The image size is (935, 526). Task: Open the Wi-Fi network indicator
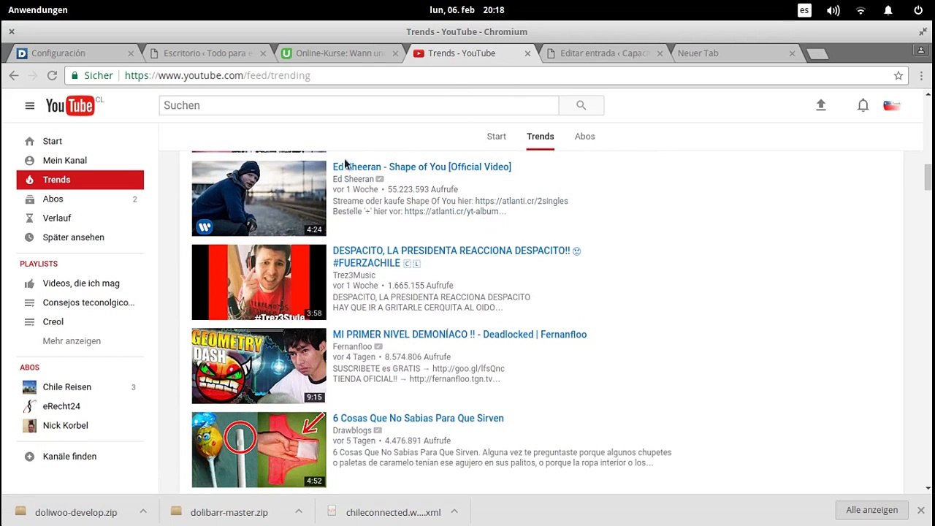[x=860, y=10]
